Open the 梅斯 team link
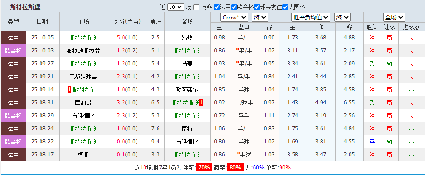Screen dimensions: 425x175 click(x=83, y=155)
